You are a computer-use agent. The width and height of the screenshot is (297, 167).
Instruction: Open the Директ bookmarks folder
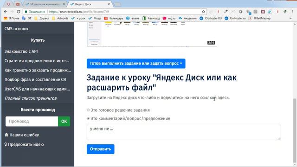click(42, 19)
